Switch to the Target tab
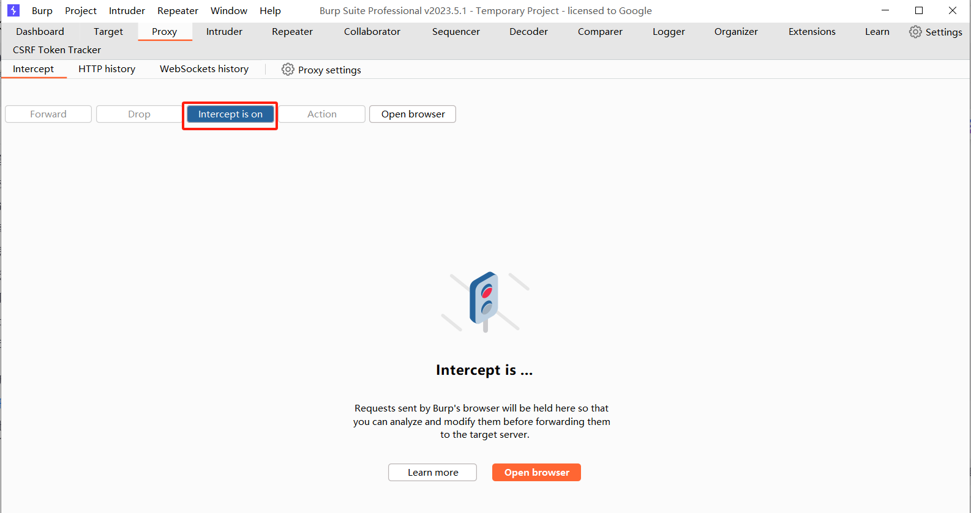This screenshot has height=513, width=971. click(108, 32)
